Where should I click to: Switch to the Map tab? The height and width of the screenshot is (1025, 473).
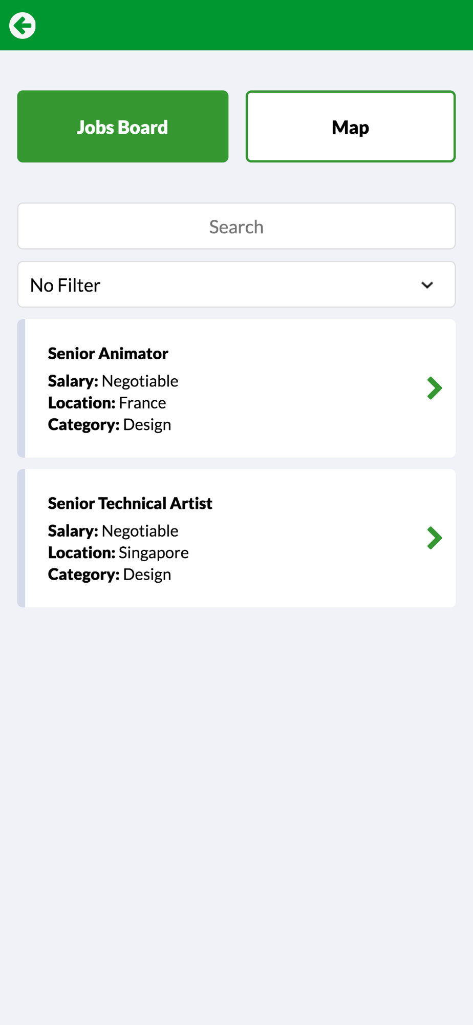pos(351,127)
